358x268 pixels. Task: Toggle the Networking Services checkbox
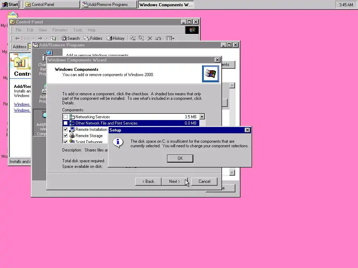click(x=65, y=117)
